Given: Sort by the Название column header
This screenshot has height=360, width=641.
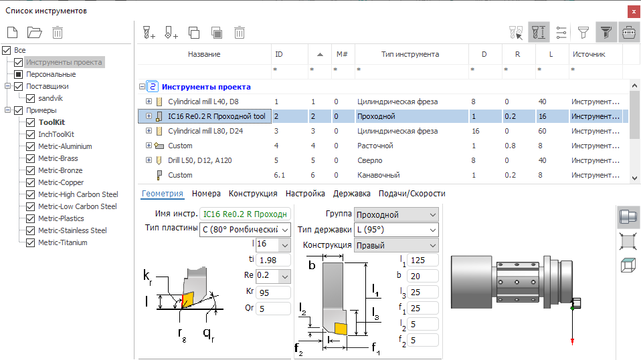Looking at the screenshot, I should tap(204, 54).
